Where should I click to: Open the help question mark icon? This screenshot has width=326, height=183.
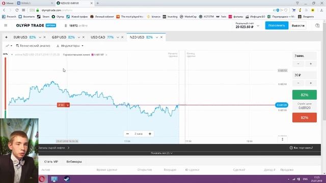pos(317,25)
